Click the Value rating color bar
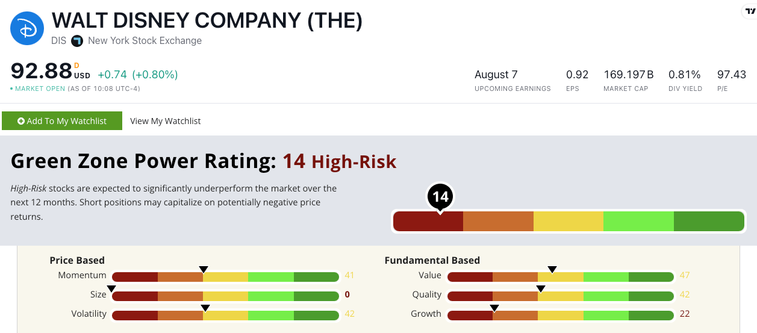757x333 pixels. pos(561,277)
